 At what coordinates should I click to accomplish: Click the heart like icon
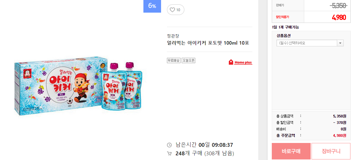coord(172,10)
